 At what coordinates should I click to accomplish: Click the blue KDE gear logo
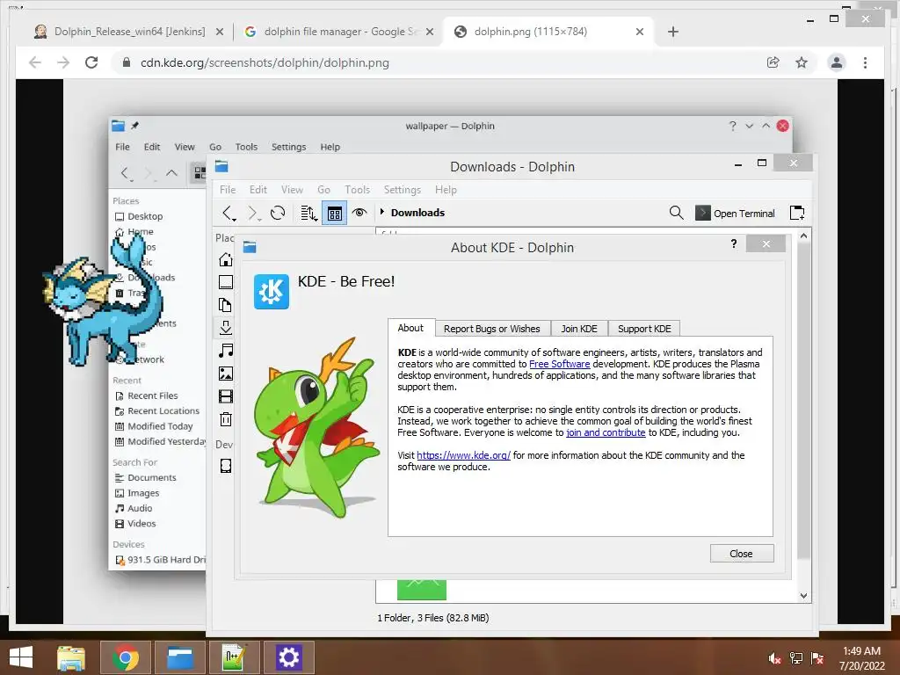pyautogui.click(x=272, y=292)
